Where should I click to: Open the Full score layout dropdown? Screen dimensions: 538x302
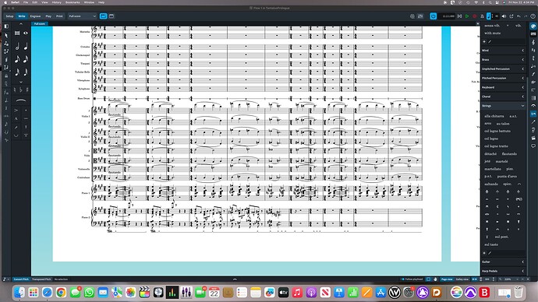(83, 16)
